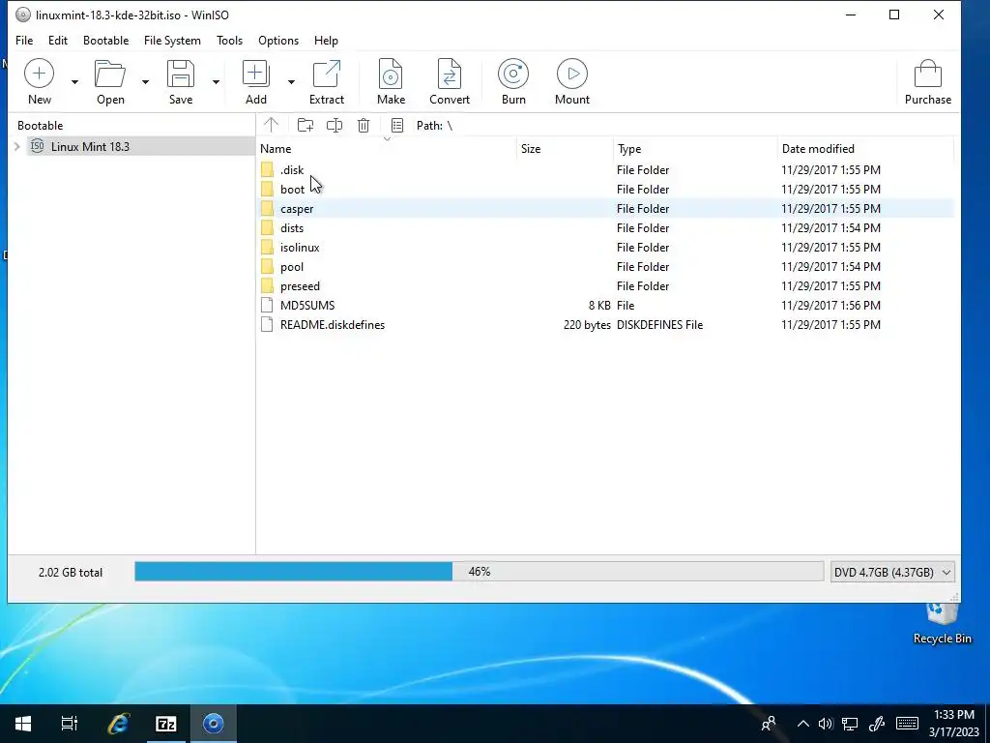
Task: Click the README.diskdefines file icon
Action: tap(267, 325)
